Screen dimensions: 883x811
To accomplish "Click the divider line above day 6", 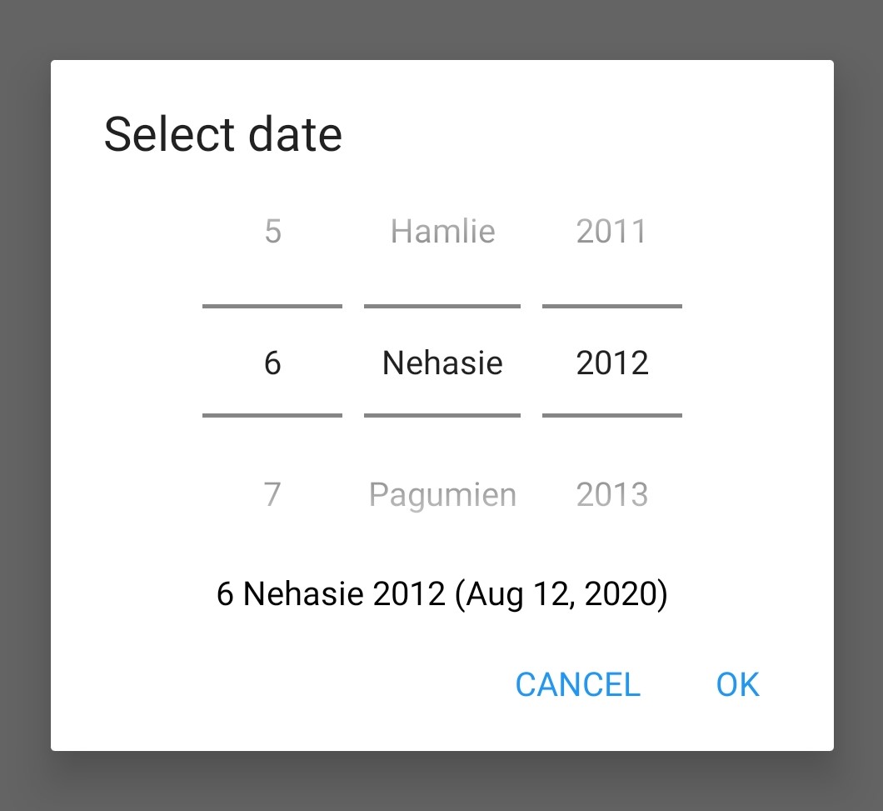I will pos(272,306).
